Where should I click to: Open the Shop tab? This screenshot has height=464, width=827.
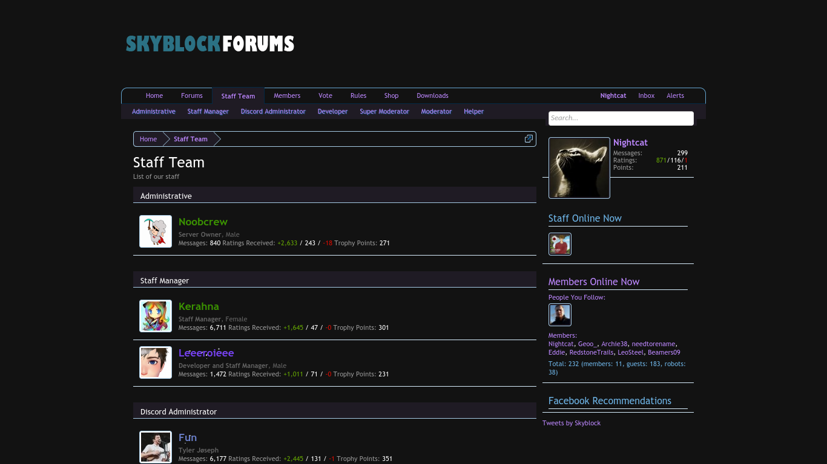coord(392,95)
